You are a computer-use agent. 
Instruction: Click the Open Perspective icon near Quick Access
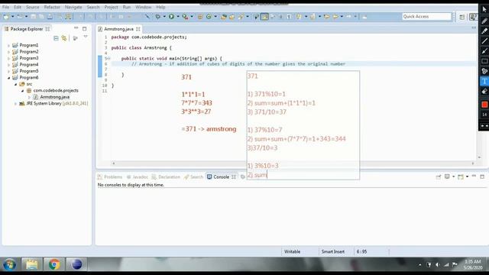[x=461, y=17]
